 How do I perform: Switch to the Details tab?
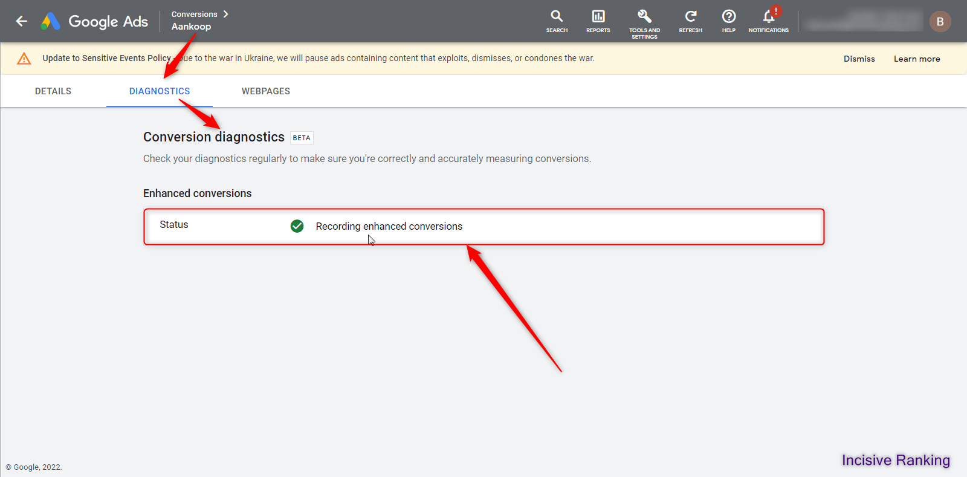(x=53, y=91)
